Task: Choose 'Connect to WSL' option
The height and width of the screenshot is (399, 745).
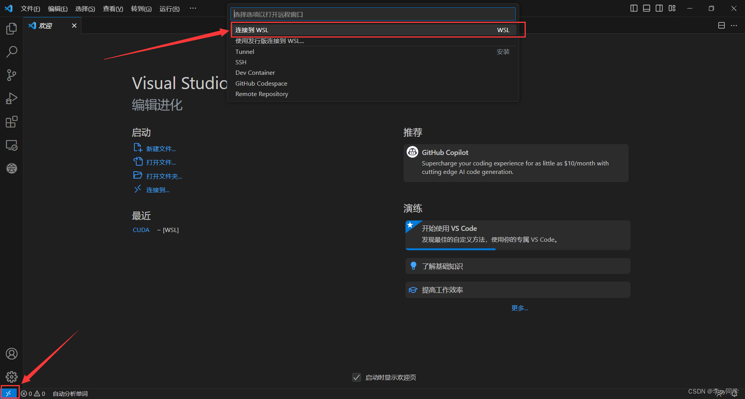Action: [x=373, y=30]
